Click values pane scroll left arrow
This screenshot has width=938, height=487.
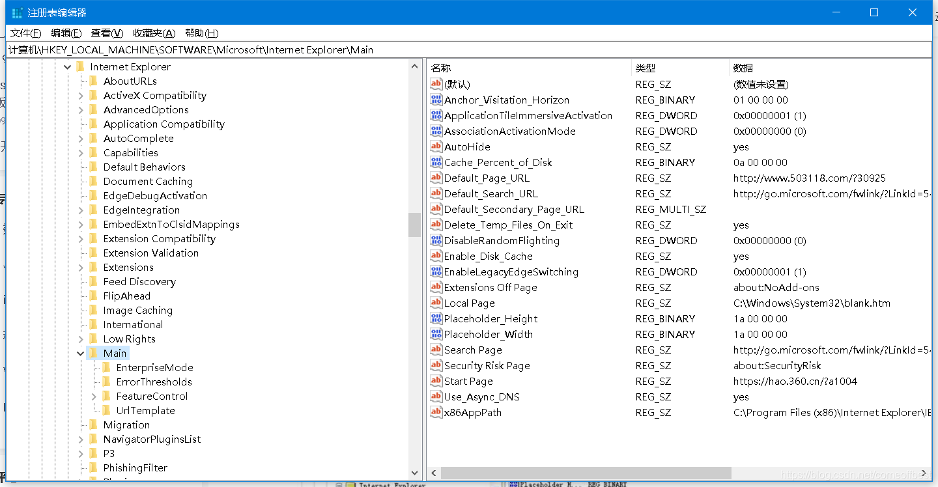pos(434,473)
